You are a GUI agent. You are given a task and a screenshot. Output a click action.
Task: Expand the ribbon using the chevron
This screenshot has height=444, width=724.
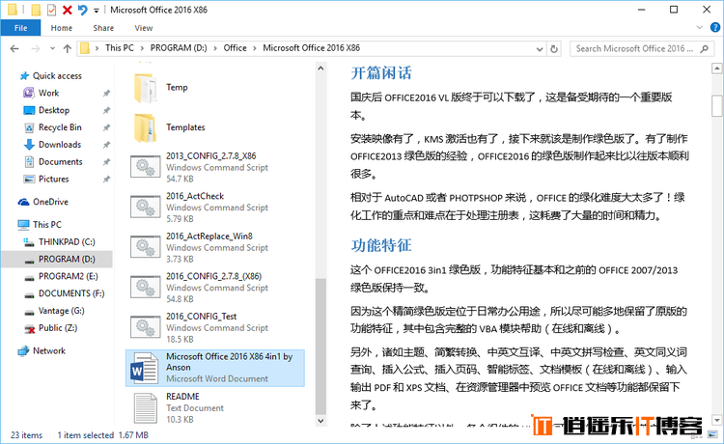(700, 28)
